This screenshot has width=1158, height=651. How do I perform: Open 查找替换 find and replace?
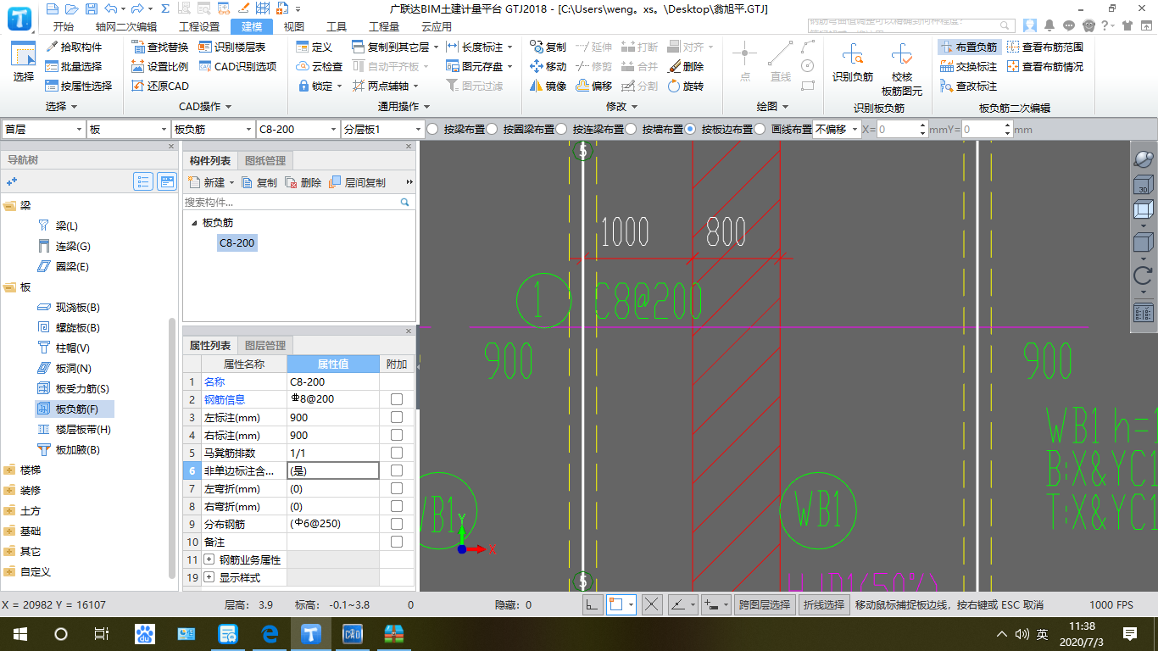[x=161, y=47]
